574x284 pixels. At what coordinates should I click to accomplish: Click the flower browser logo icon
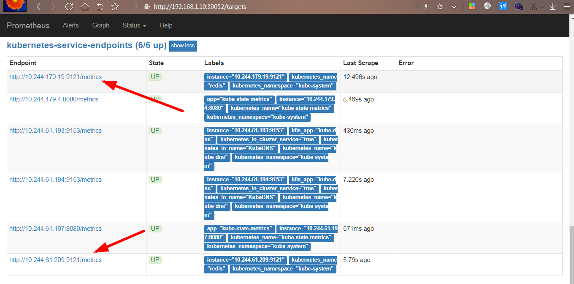[15, 5]
